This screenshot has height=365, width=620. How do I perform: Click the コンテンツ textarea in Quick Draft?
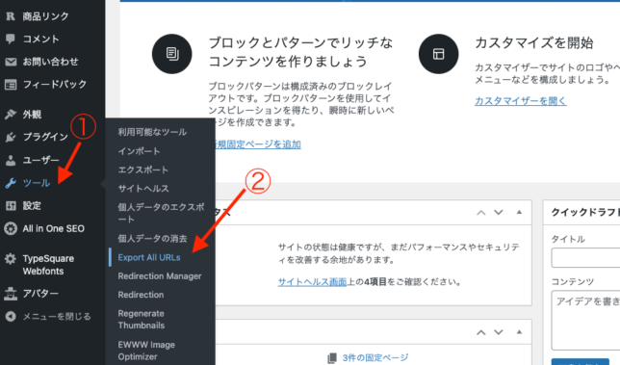pos(585,321)
